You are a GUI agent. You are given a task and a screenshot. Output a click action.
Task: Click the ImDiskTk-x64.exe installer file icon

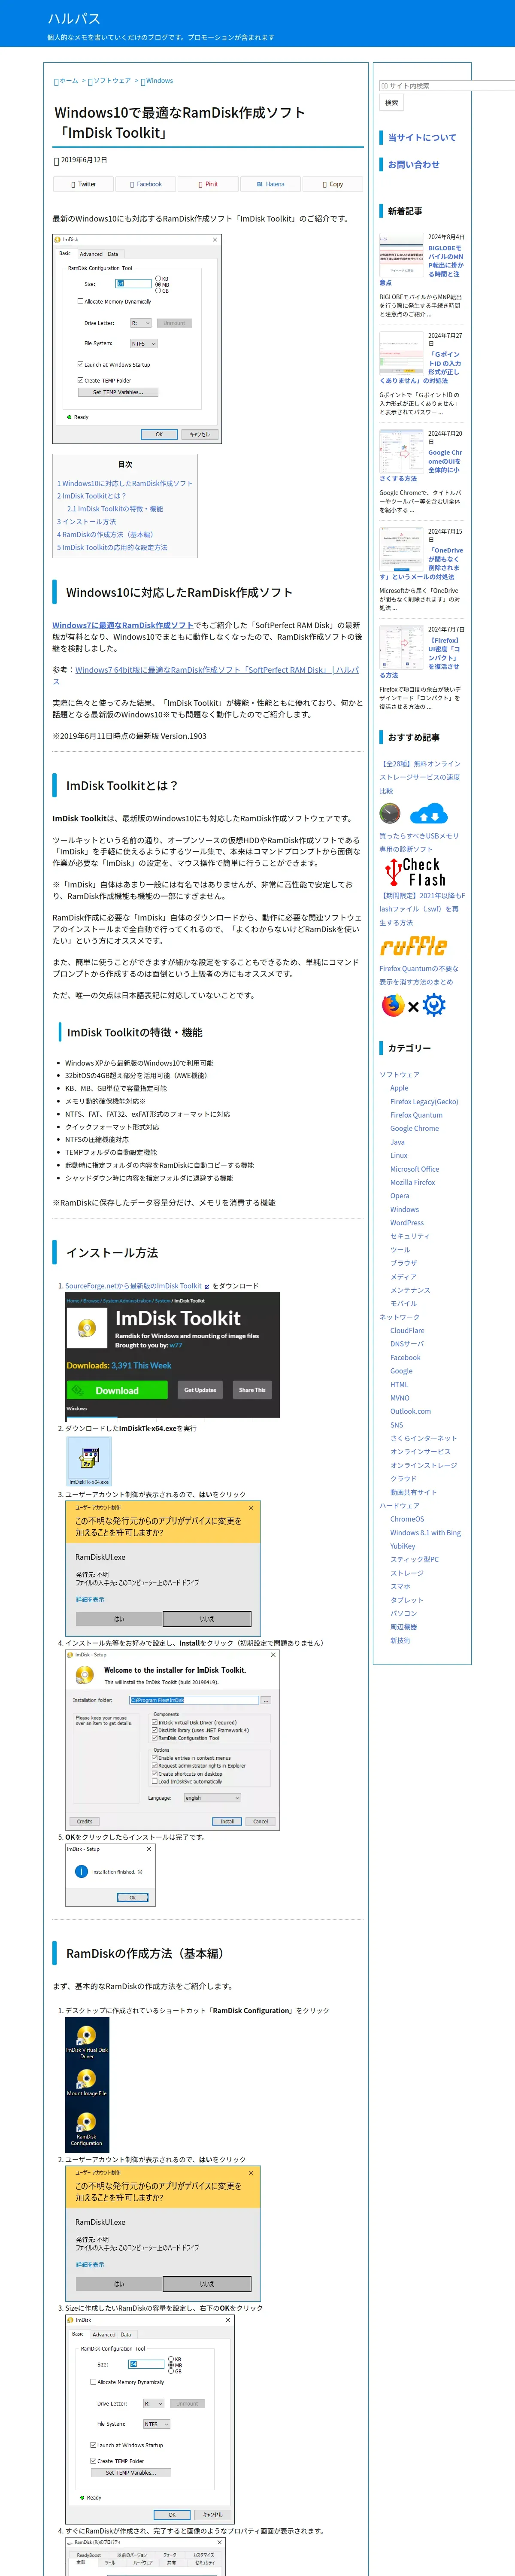point(89,1461)
